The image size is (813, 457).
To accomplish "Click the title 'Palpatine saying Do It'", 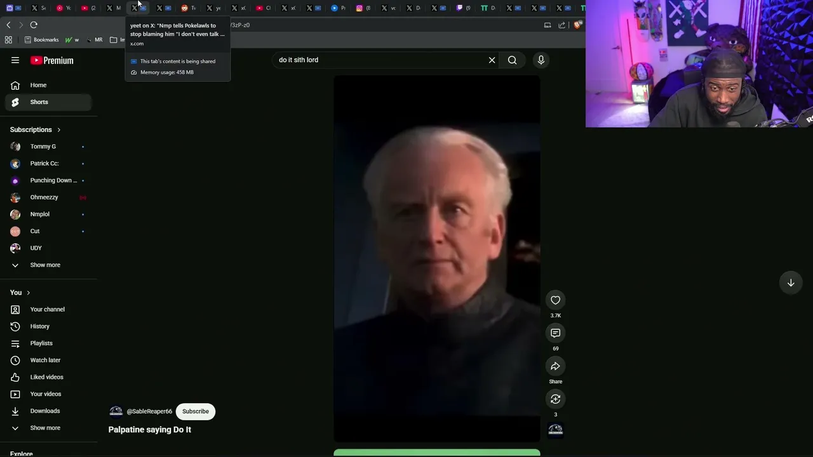I will [150, 430].
